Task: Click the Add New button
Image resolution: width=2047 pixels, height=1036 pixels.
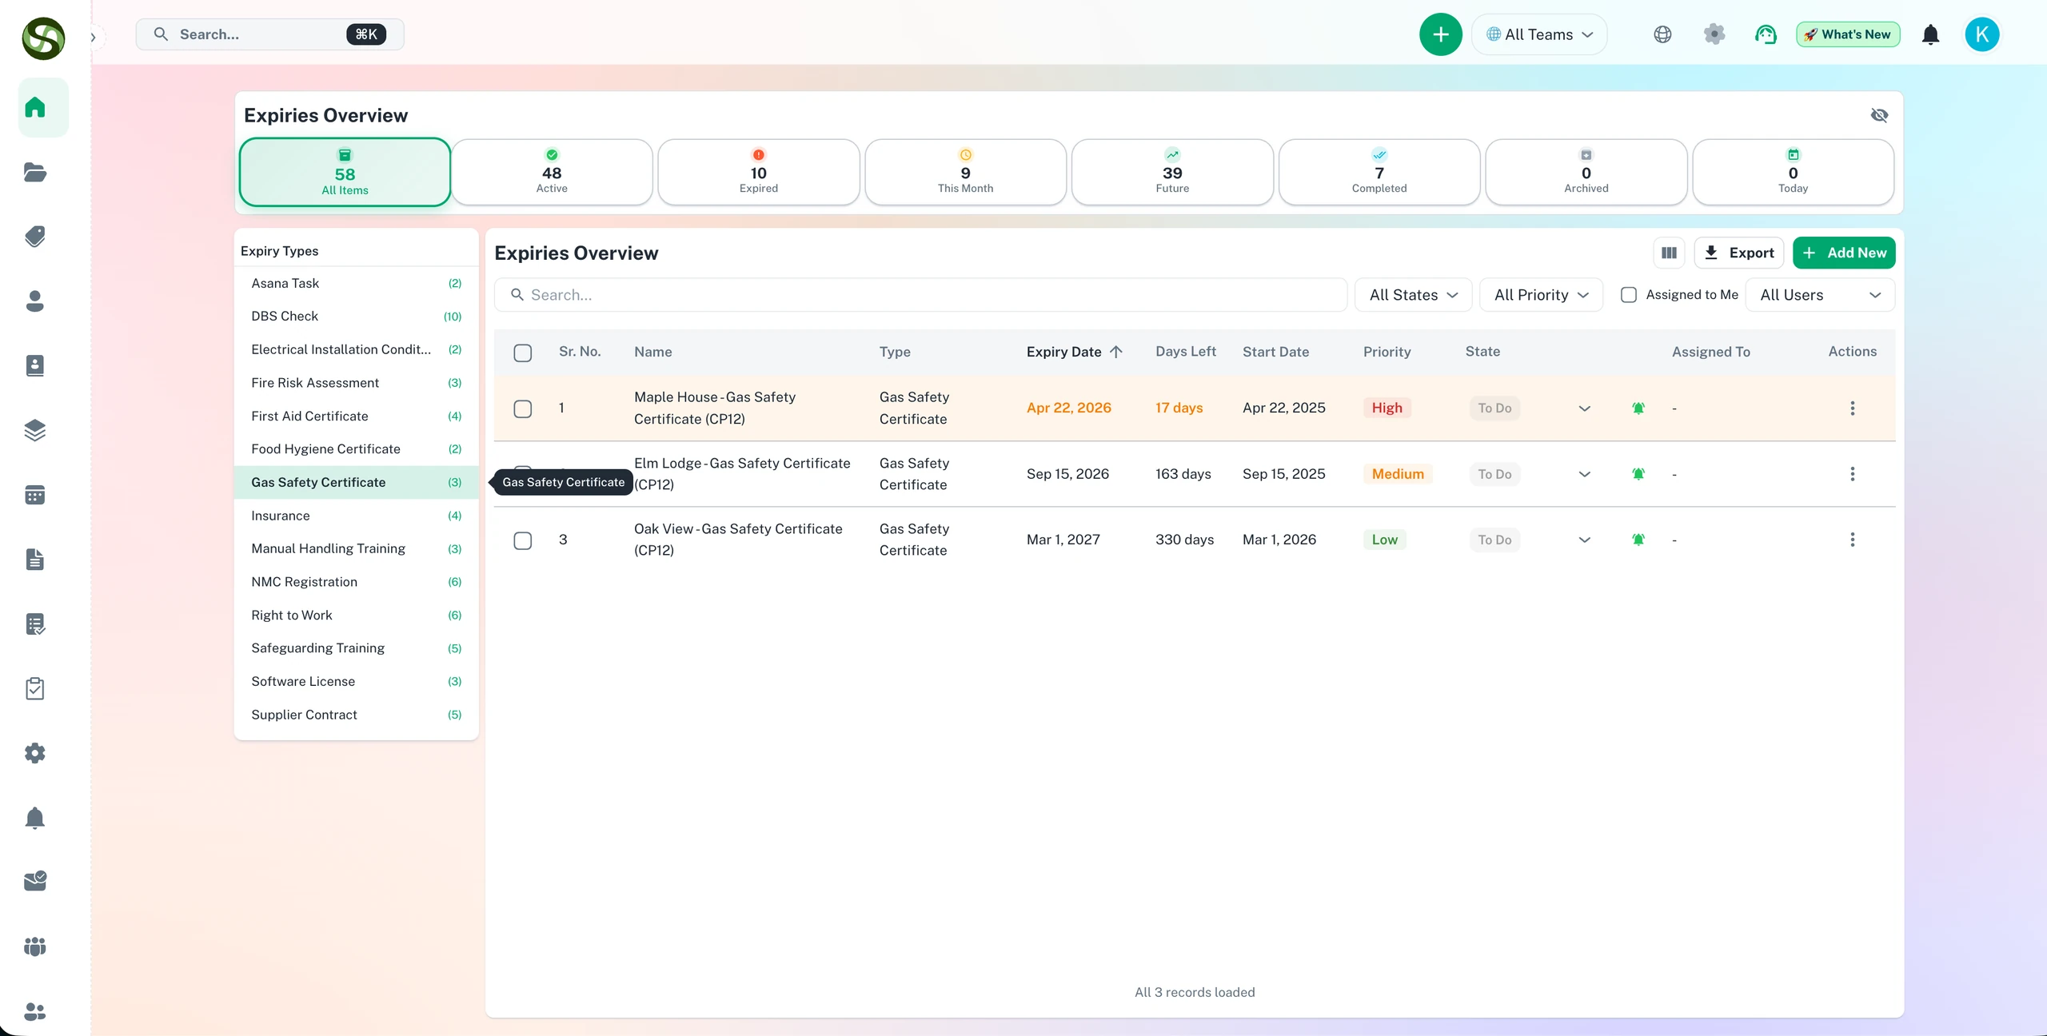Action: (x=1844, y=253)
